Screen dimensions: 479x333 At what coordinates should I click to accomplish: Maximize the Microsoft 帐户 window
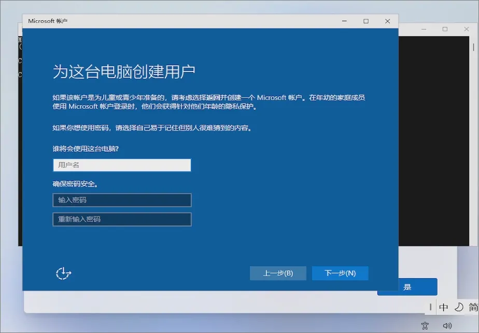coord(366,21)
